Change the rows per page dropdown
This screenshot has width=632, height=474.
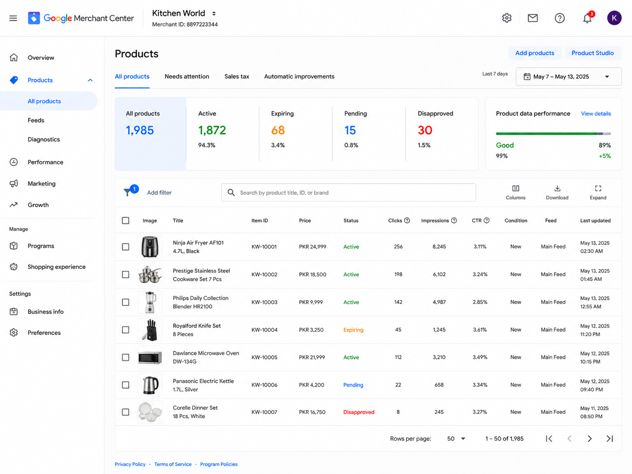[x=456, y=439]
